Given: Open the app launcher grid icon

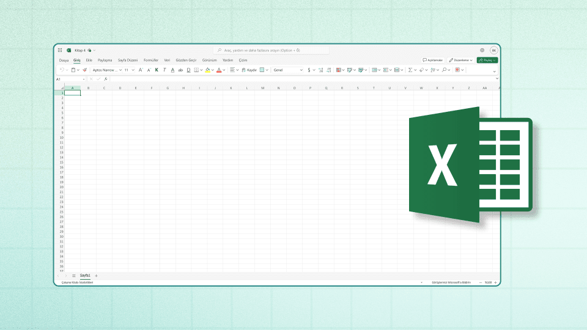Looking at the screenshot, I should coord(60,50).
